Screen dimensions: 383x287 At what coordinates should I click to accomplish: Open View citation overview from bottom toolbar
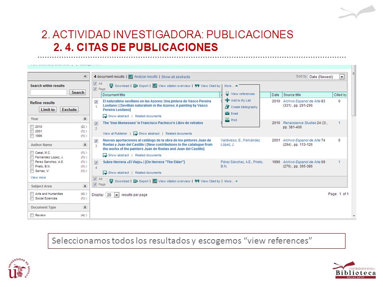coord(174,181)
